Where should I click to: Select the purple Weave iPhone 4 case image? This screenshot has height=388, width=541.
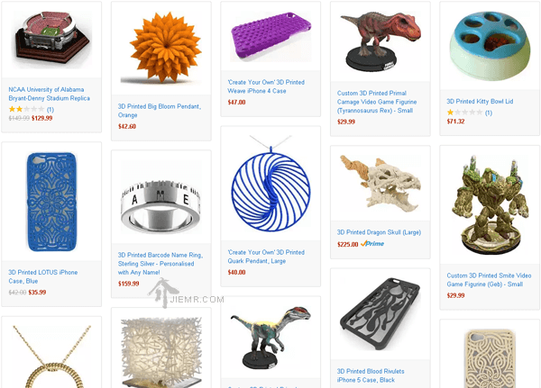coord(270,36)
